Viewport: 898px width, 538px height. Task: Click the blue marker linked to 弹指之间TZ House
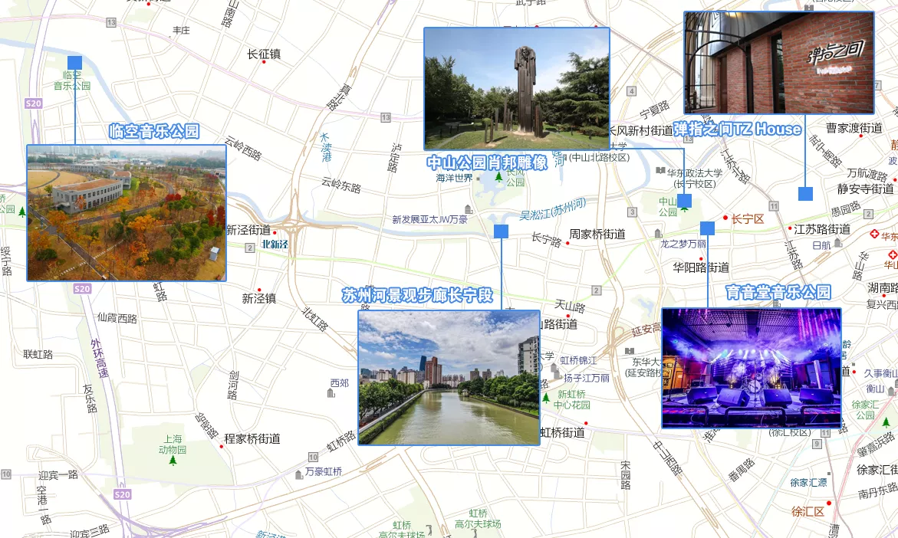(805, 194)
